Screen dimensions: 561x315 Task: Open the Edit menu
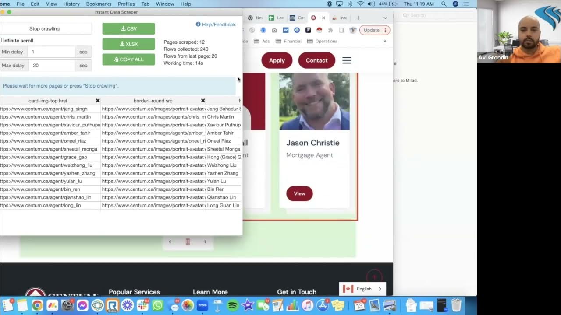tap(35, 4)
